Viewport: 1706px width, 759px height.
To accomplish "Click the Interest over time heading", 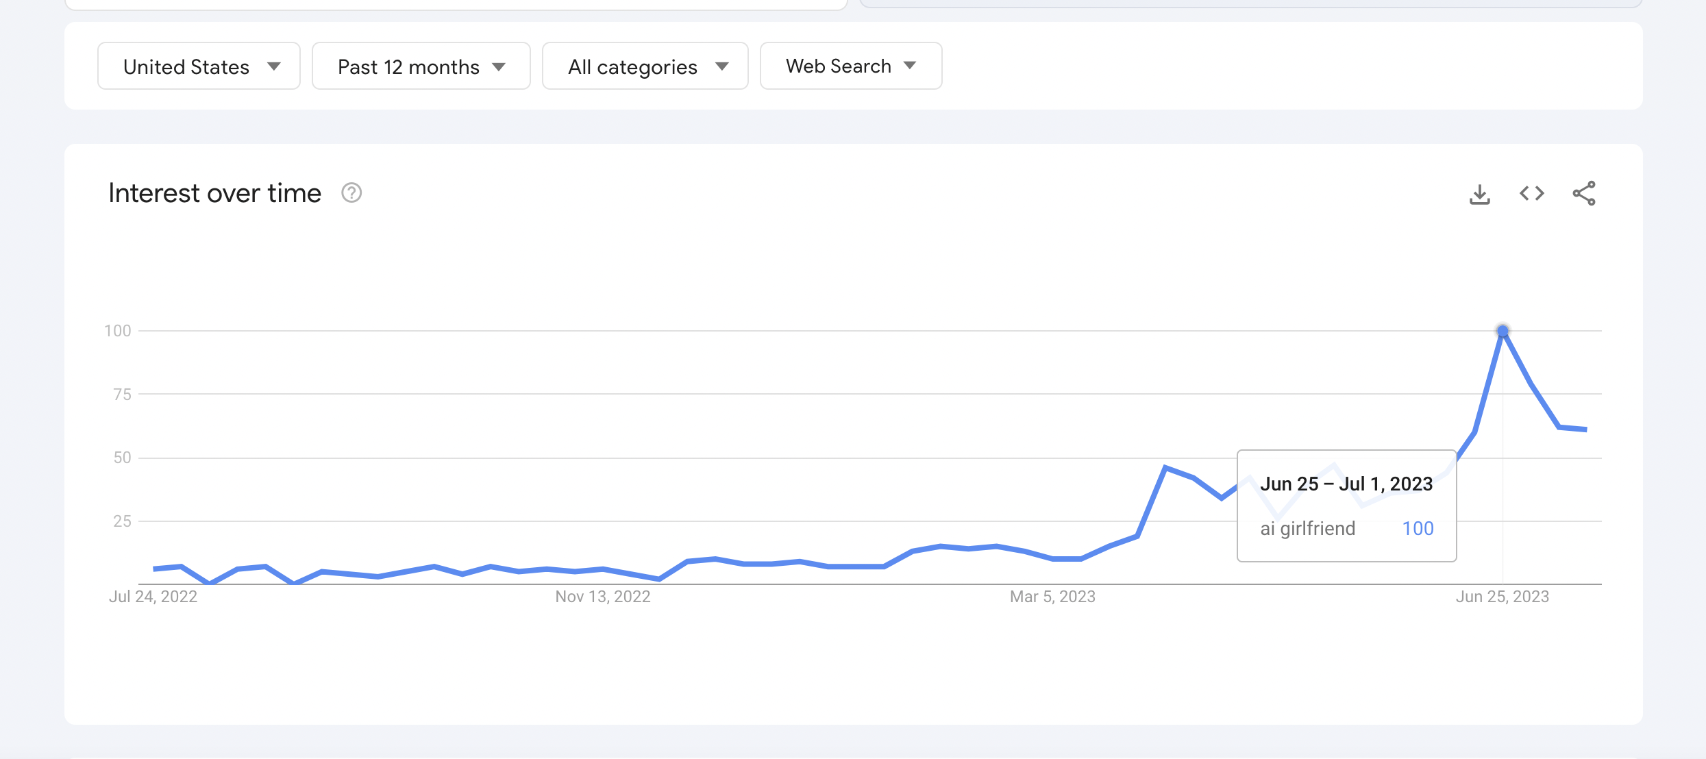I will tap(214, 194).
